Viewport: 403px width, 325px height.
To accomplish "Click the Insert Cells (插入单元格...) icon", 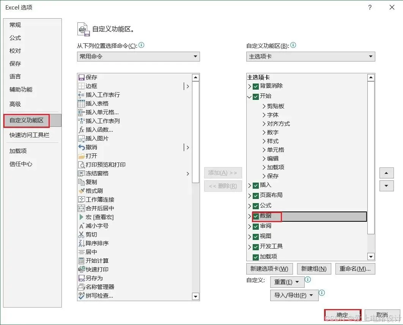I will (x=82, y=112).
